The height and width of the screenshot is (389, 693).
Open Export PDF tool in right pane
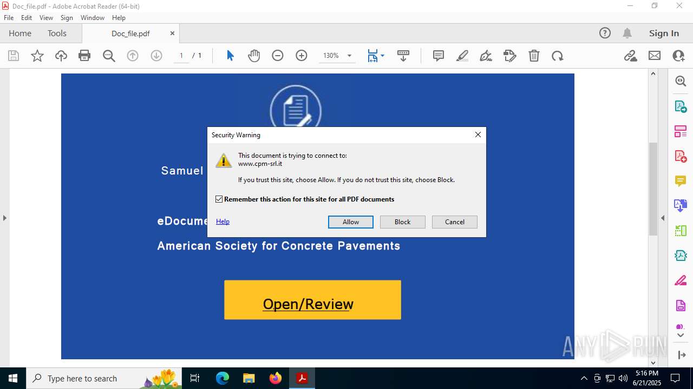(681, 106)
